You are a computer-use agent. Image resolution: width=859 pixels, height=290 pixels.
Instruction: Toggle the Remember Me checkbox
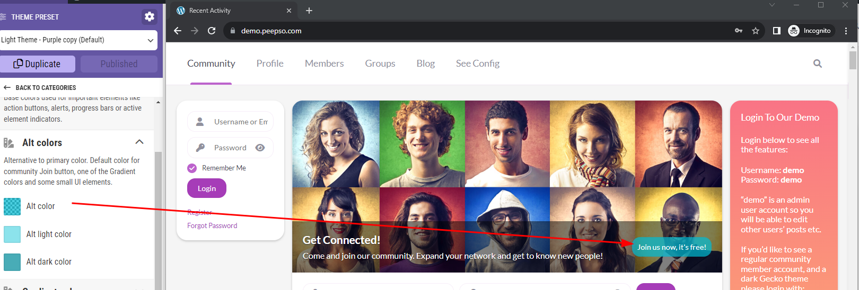(192, 168)
